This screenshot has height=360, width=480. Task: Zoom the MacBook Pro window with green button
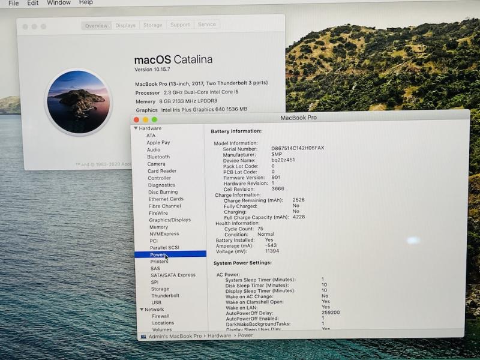pos(155,119)
